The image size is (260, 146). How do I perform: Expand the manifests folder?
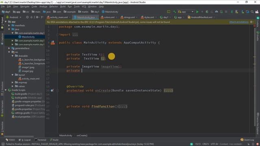[9, 26]
